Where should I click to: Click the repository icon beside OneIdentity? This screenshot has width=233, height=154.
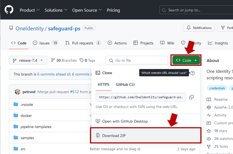11,28
